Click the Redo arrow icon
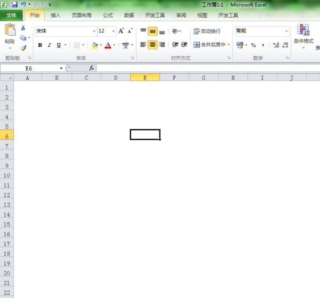320x298 pixels. click(36, 4)
